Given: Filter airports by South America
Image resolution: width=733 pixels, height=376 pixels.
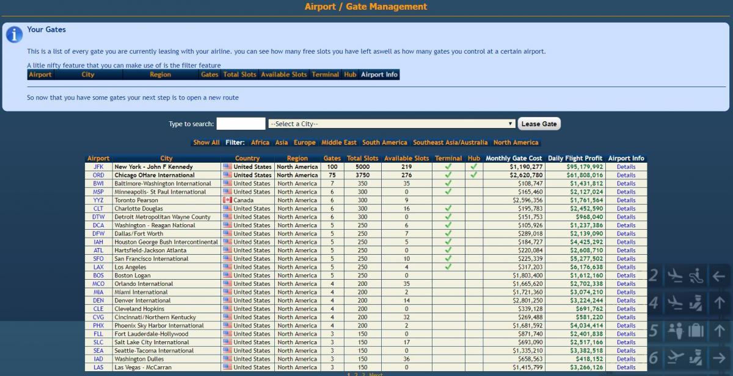Looking at the screenshot, I should [x=385, y=143].
